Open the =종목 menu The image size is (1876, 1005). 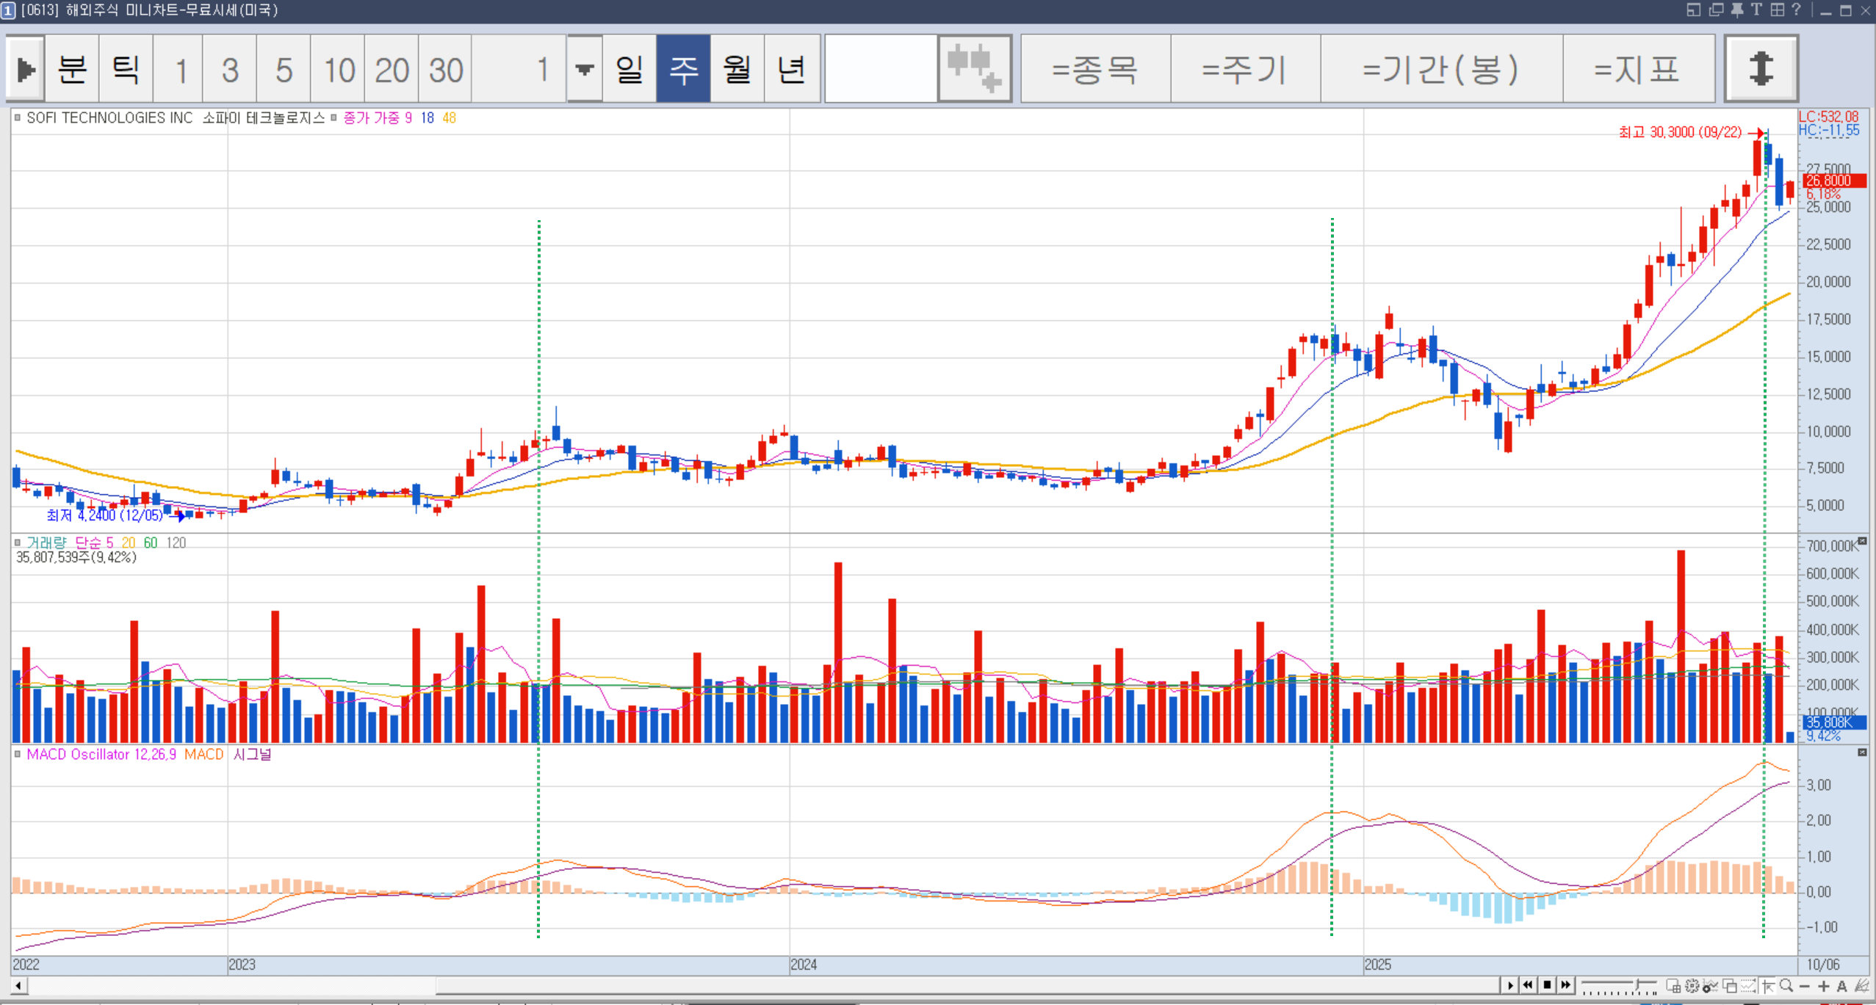[1094, 69]
